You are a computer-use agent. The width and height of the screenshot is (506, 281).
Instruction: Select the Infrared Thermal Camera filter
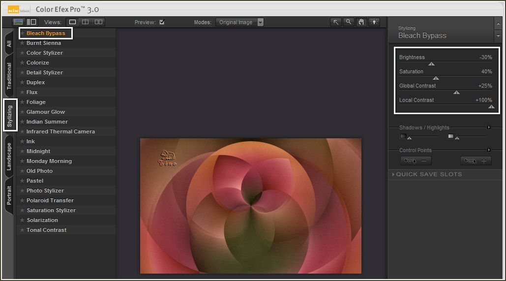(x=60, y=131)
